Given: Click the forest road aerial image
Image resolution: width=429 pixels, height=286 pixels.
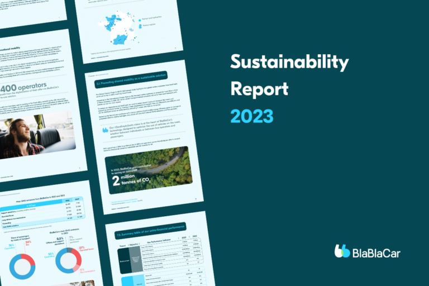Looking at the screenshot, I should coord(149,170).
